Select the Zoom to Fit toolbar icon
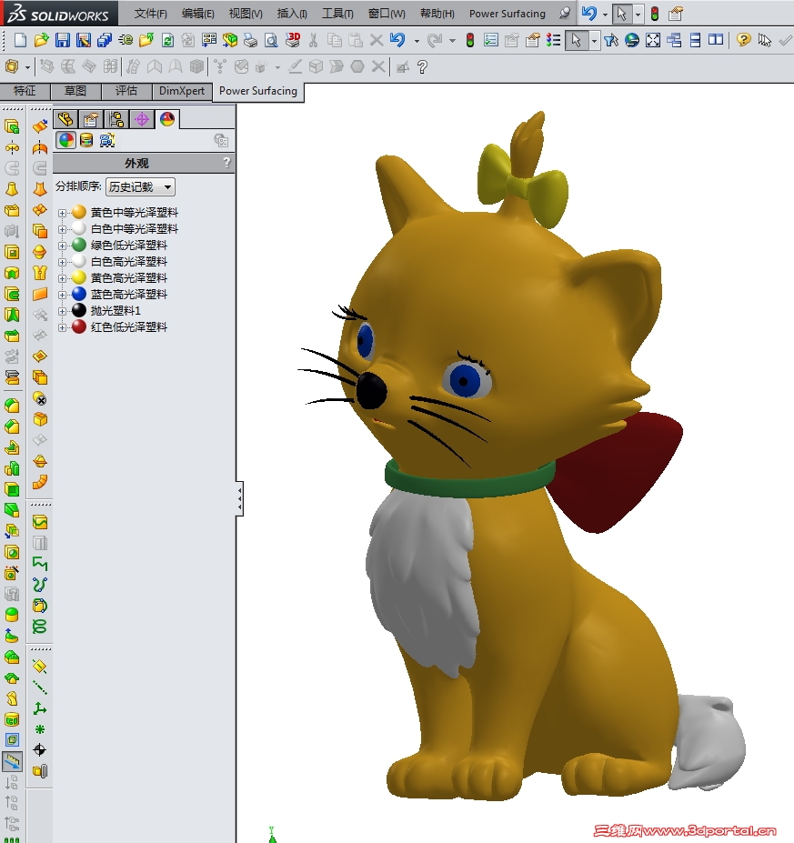794x843 pixels. click(x=652, y=42)
